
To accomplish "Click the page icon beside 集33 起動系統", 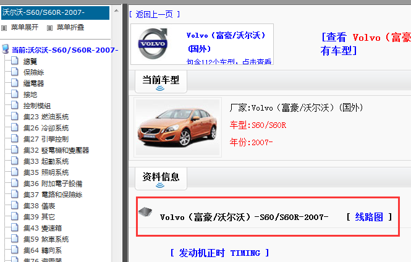I will pyautogui.click(x=15, y=161).
